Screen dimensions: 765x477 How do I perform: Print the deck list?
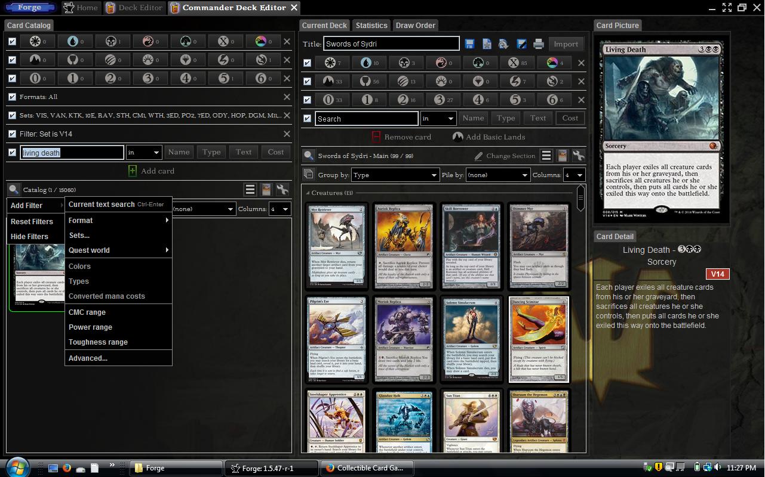click(x=539, y=44)
